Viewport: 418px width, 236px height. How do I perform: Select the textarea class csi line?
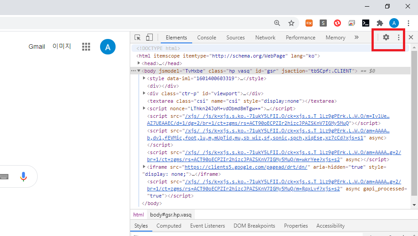tap(242, 101)
